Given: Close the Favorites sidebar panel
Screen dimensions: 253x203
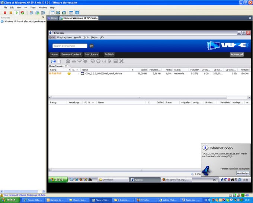Looking at the screenshot, I should point(43,17).
